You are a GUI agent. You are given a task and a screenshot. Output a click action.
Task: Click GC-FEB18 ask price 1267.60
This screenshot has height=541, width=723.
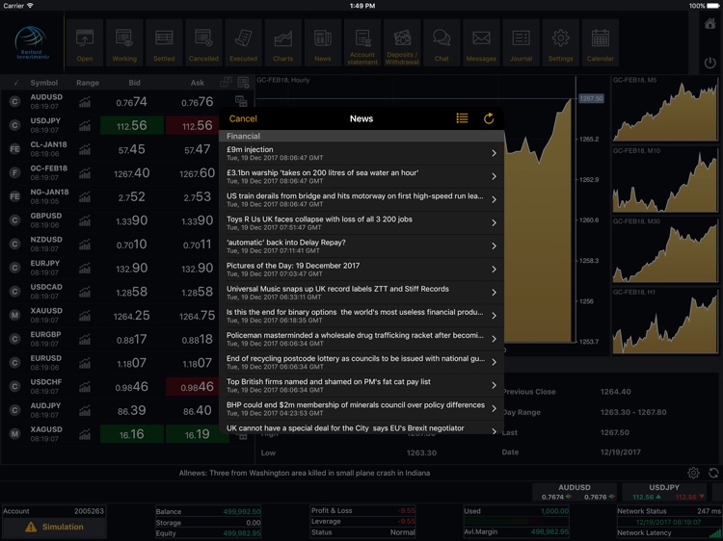[x=198, y=173]
